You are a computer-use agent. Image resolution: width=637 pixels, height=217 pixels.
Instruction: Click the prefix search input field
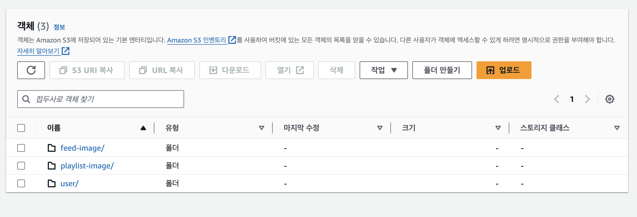click(101, 99)
